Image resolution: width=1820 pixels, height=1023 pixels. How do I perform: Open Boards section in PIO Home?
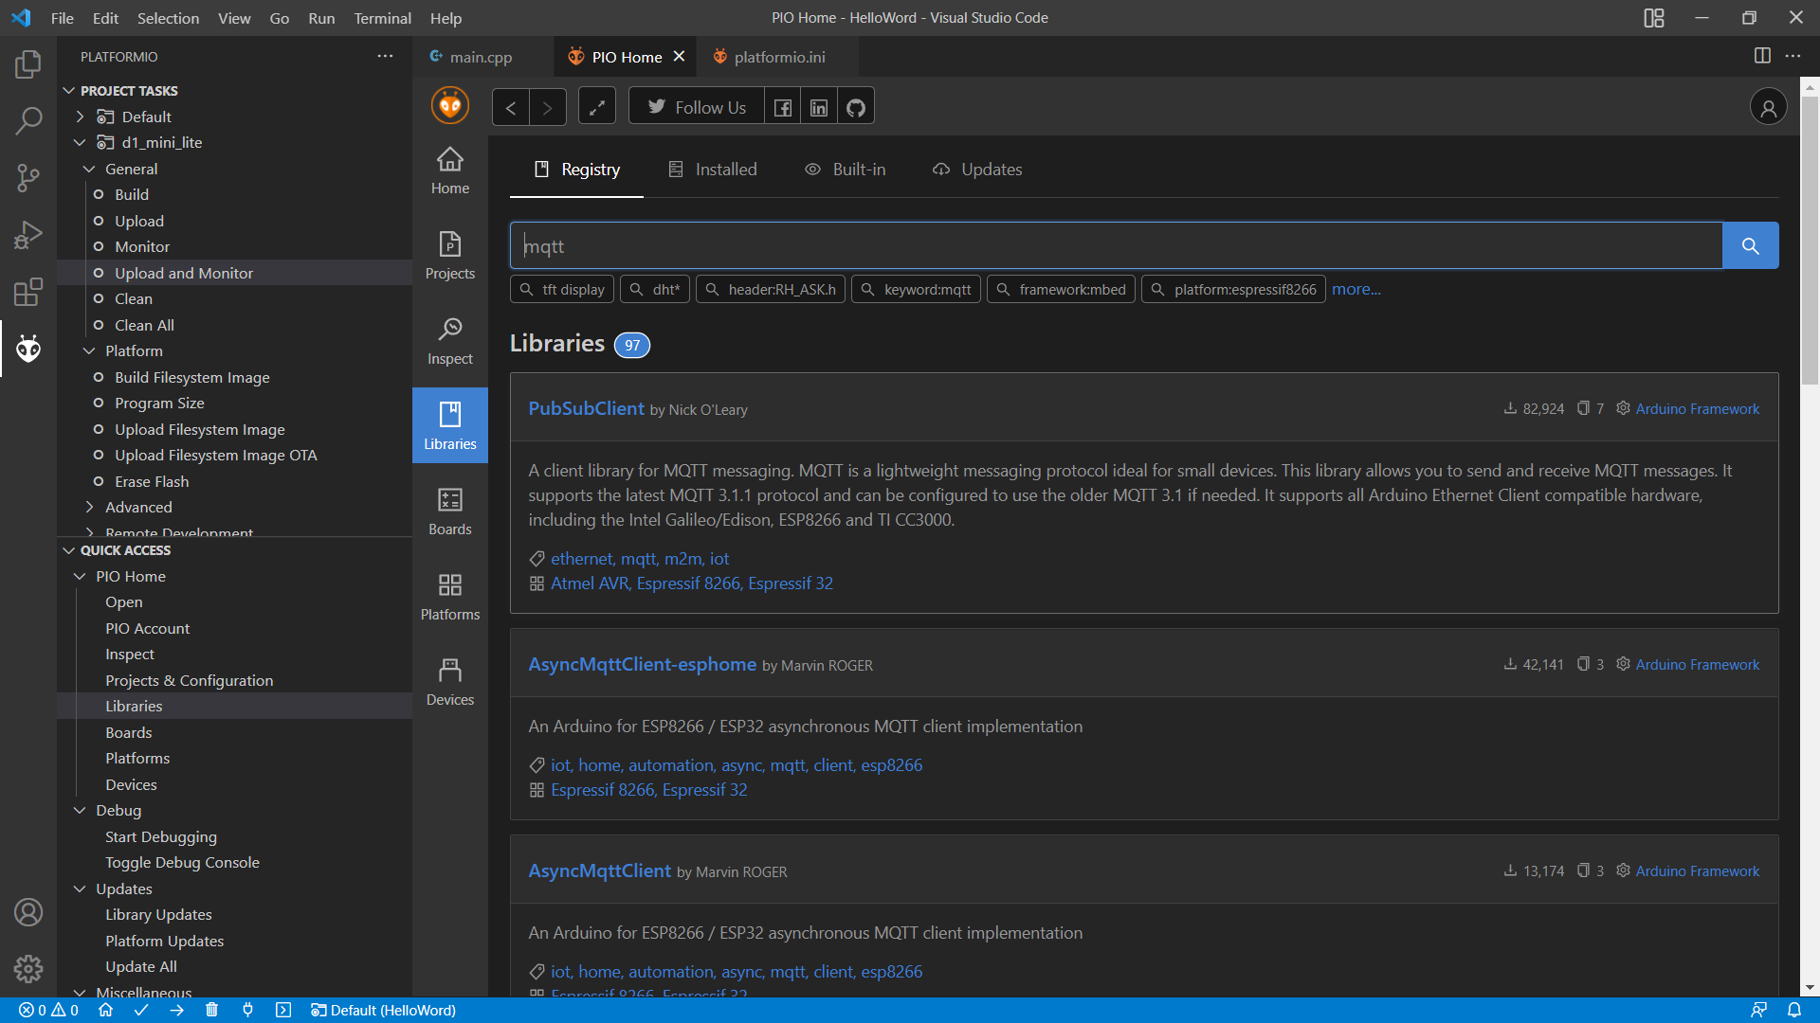[450, 511]
